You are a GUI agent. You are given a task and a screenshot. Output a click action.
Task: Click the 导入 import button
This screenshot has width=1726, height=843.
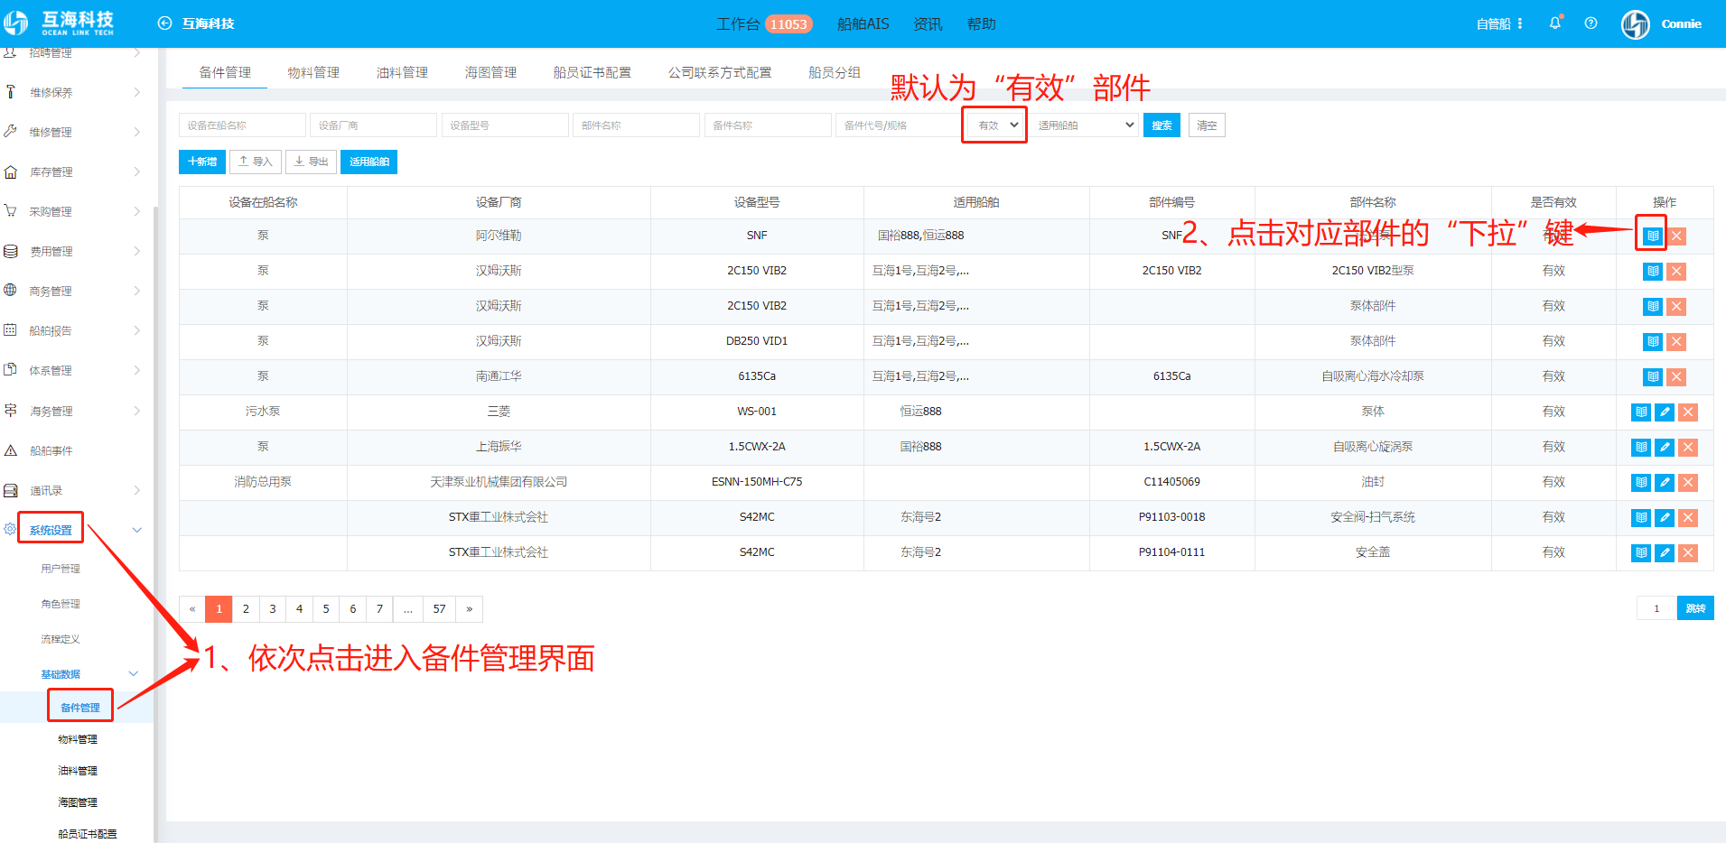tap(256, 162)
